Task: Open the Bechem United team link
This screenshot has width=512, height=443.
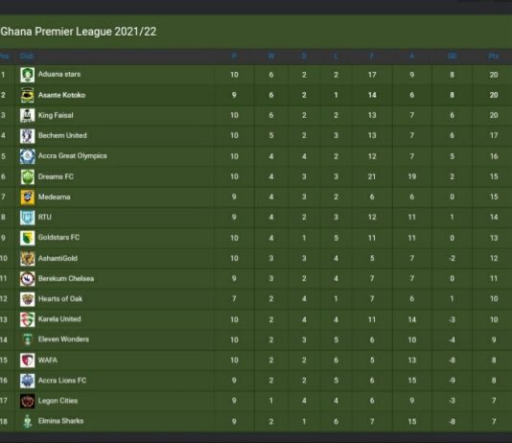Action: (62, 135)
